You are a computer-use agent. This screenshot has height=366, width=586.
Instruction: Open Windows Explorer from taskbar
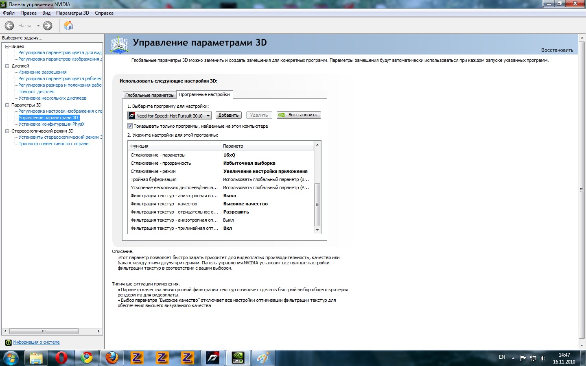36,358
